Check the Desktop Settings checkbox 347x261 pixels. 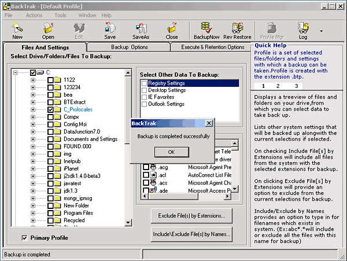tap(144, 90)
